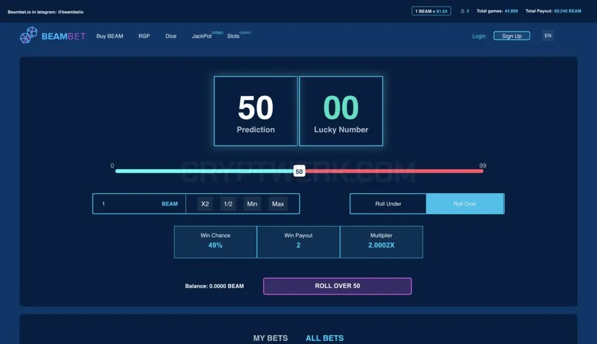Set the minimum bet with Min
Screen dimensions: 597x344
tap(252, 204)
